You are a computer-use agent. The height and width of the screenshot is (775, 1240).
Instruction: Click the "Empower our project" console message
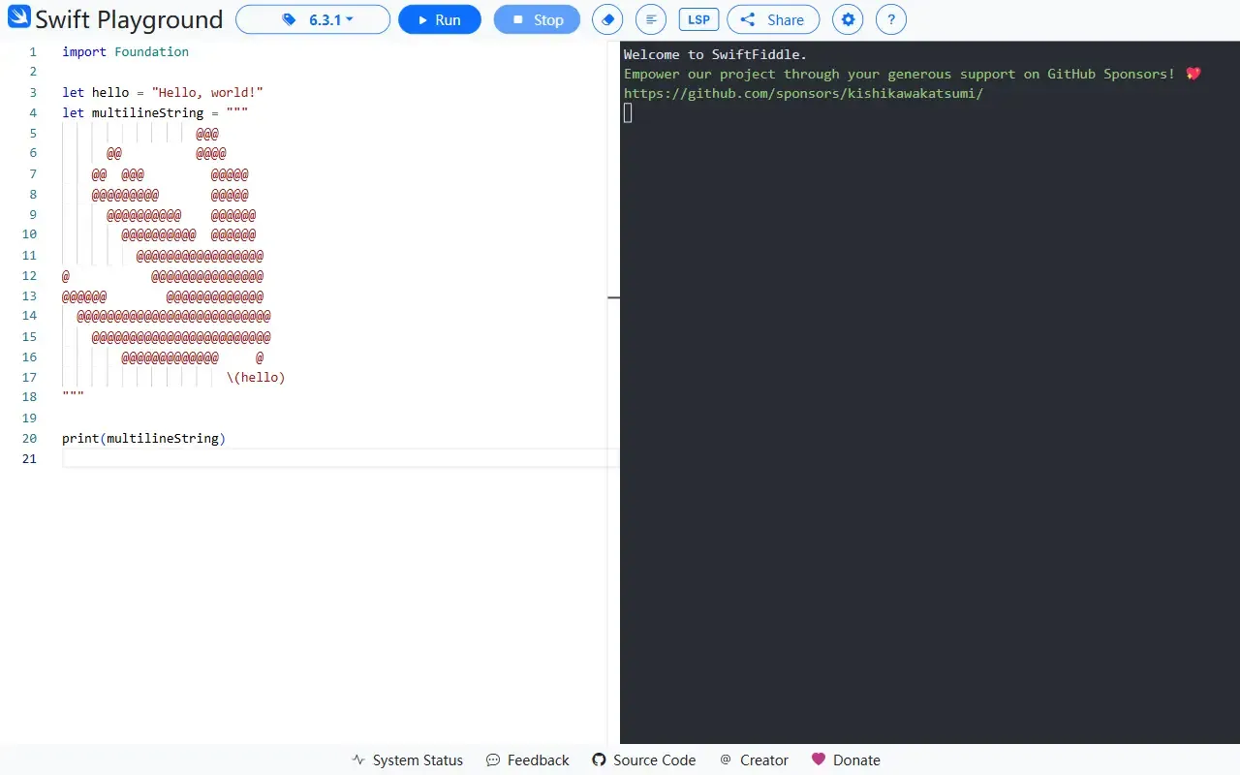(x=912, y=75)
